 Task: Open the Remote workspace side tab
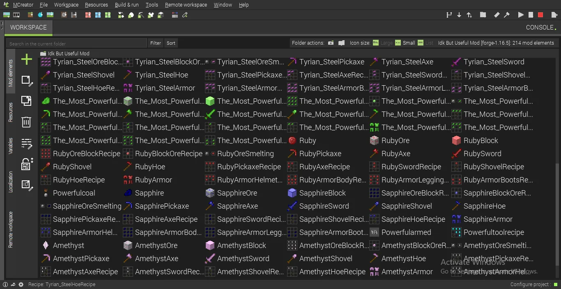point(11,230)
